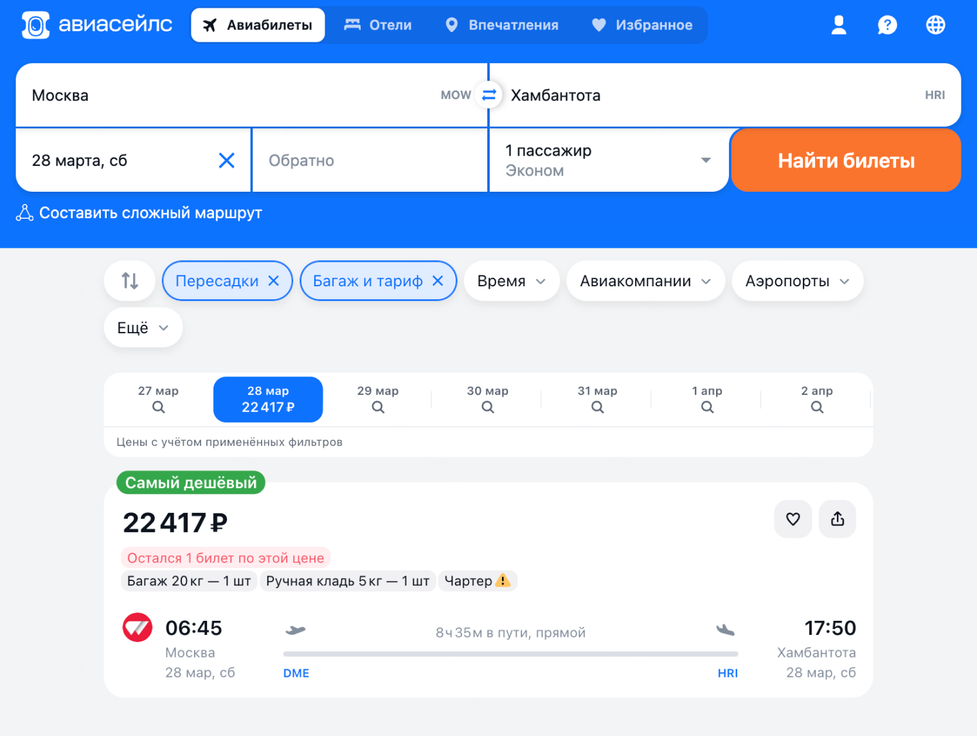977x736 pixels.
Task: Add the 22 417 ₽ ticket to favorites
Action: tap(793, 519)
